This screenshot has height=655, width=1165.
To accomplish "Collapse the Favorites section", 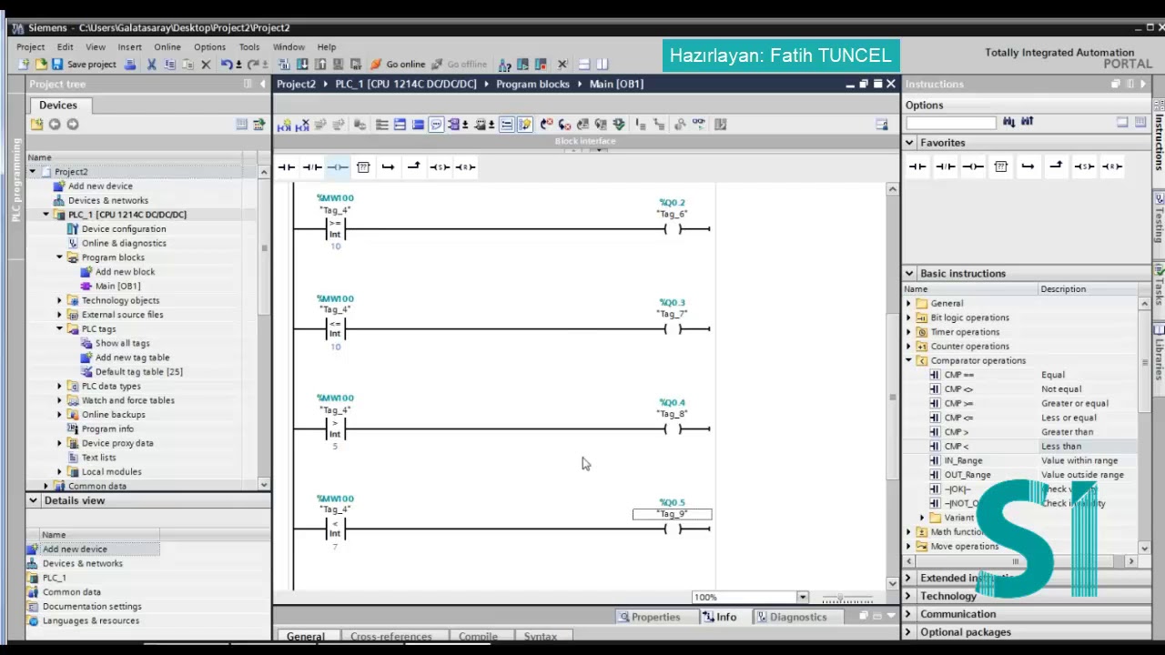I will (x=909, y=143).
